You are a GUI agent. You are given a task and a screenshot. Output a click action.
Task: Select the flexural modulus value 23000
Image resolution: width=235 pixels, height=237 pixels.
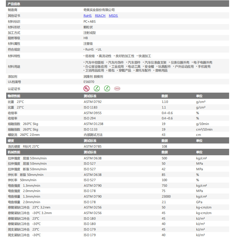tap(166, 197)
